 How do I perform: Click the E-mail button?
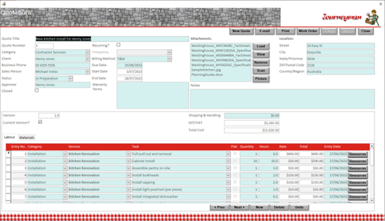pyautogui.click(x=264, y=31)
